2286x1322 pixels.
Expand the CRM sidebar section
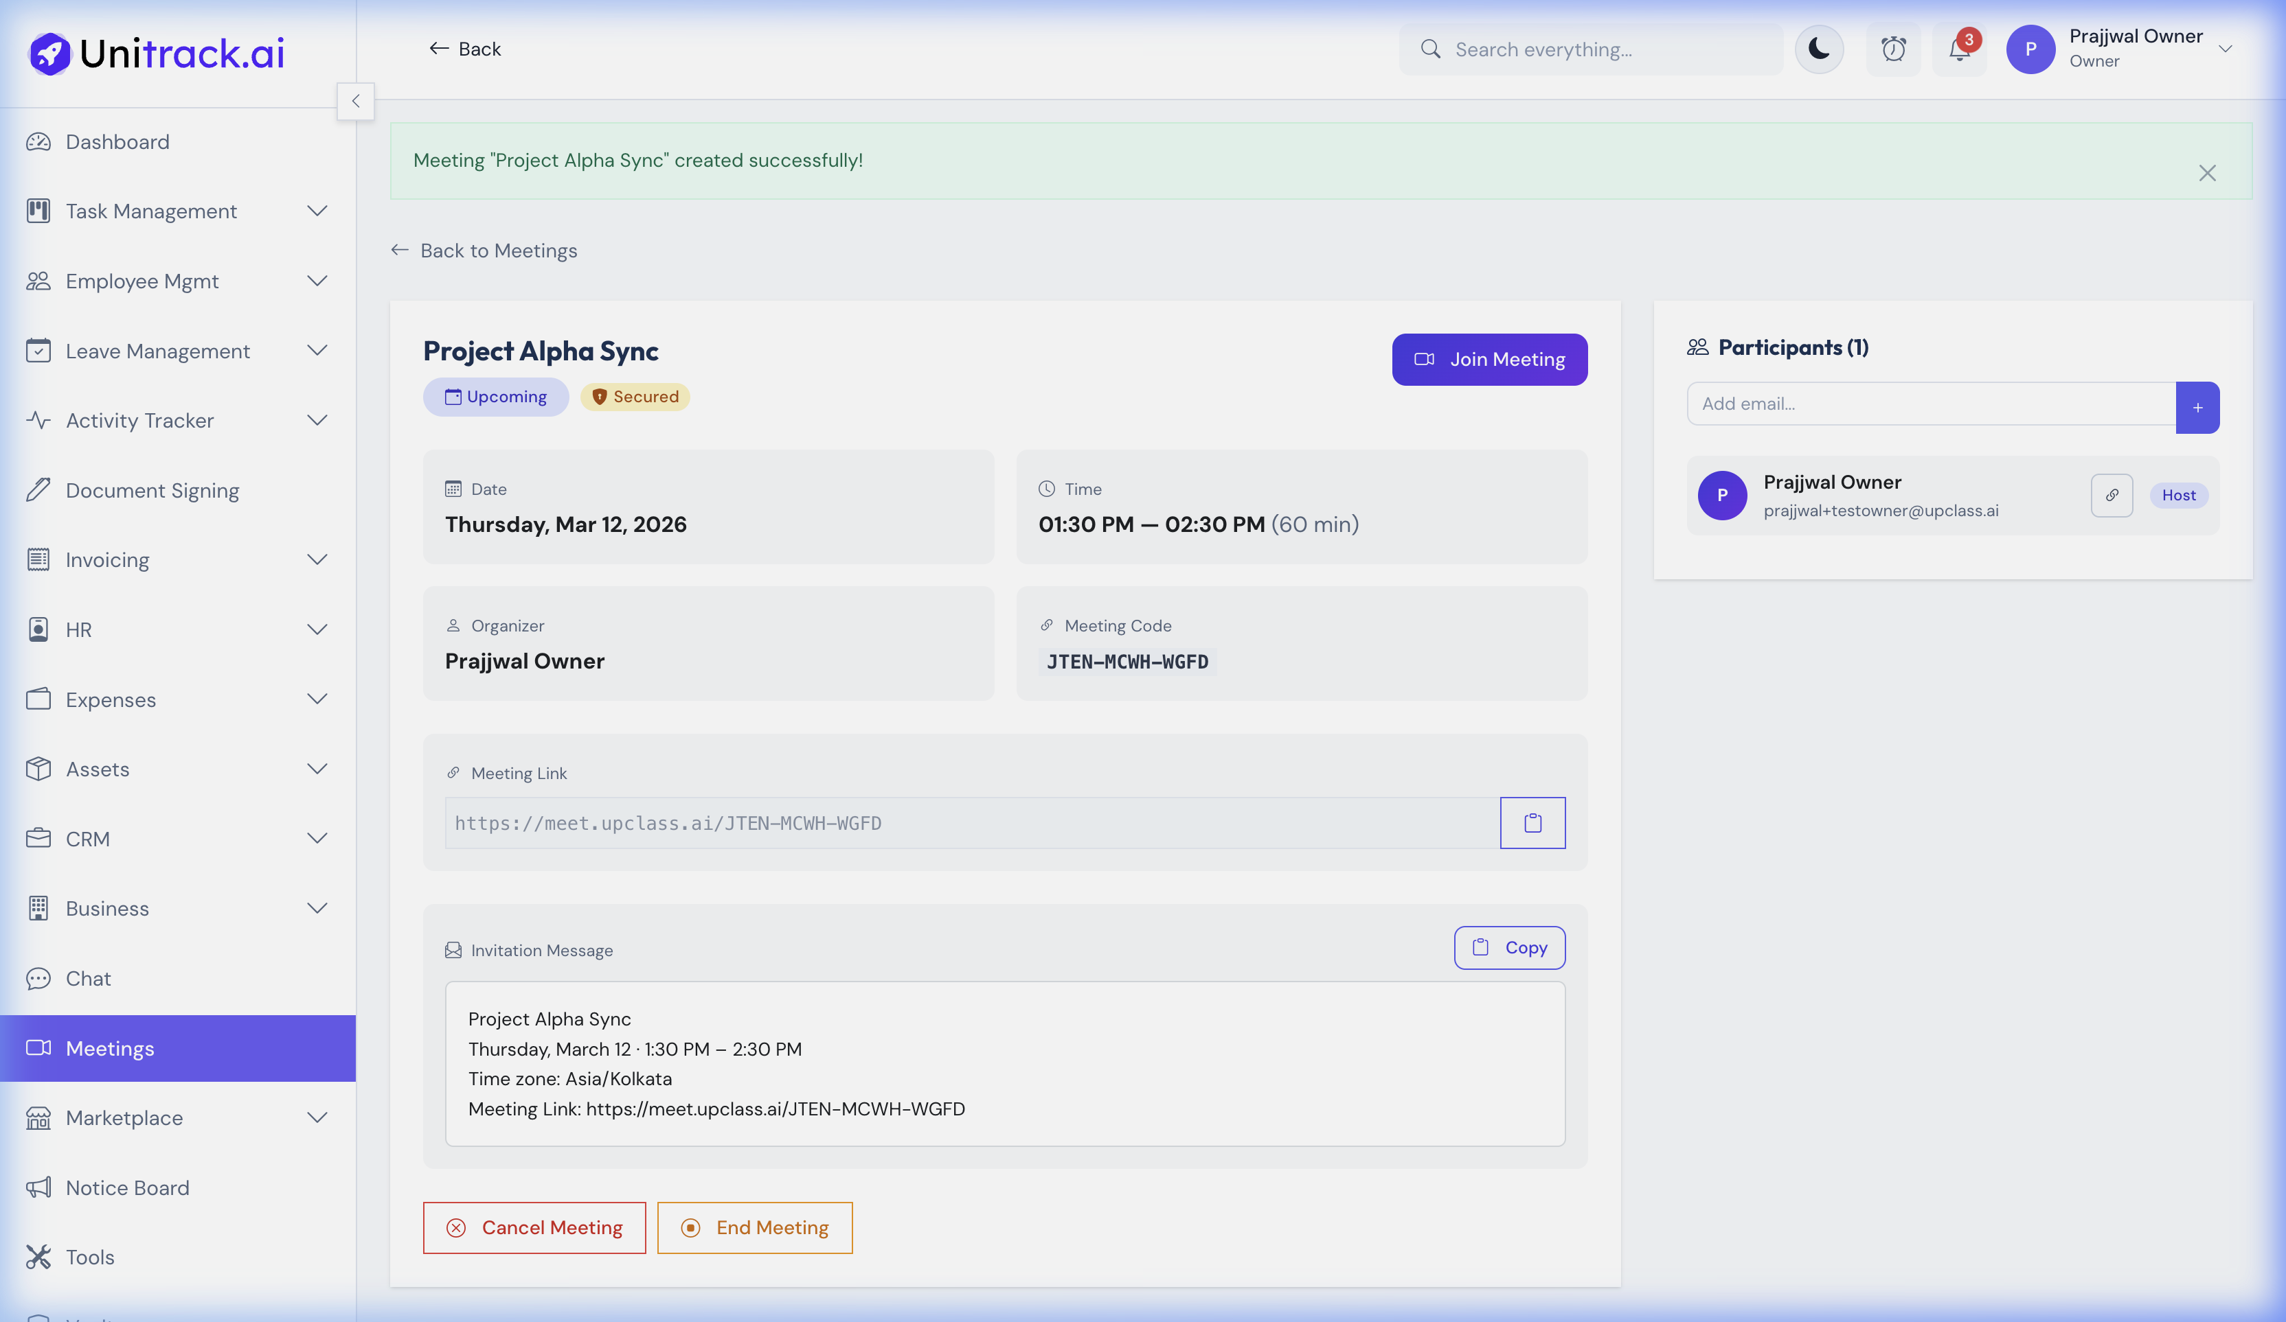pyautogui.click(x=317, y=838)
